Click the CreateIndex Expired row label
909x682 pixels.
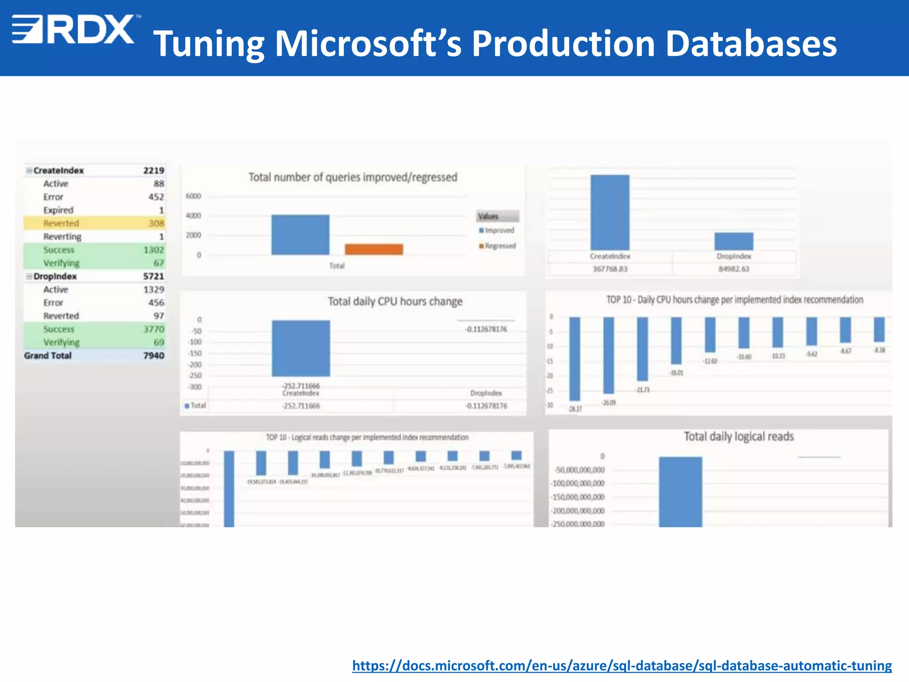tap(58, 210)
